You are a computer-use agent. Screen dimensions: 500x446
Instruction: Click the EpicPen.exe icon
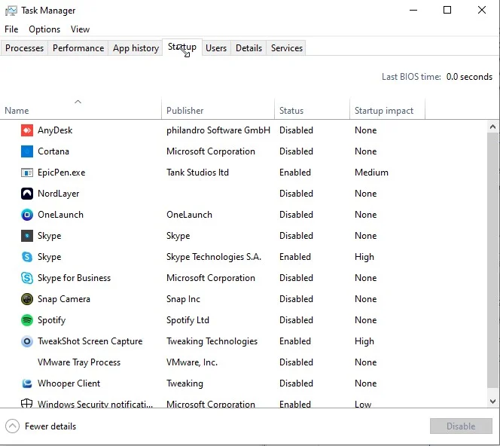point(27,173)
